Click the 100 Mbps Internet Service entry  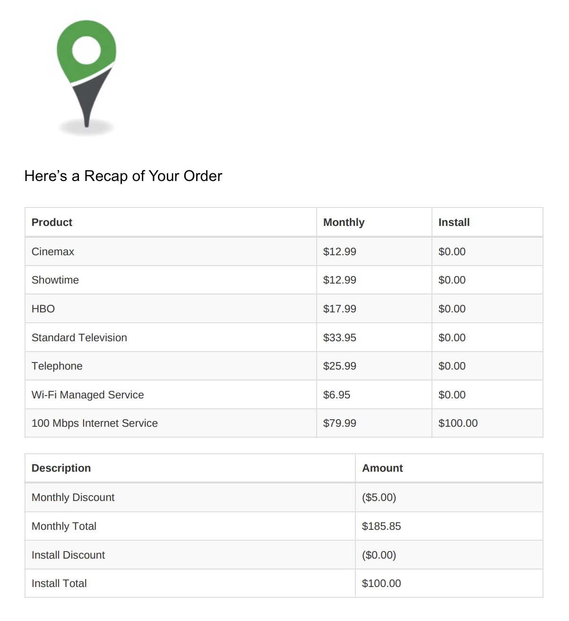95,423
